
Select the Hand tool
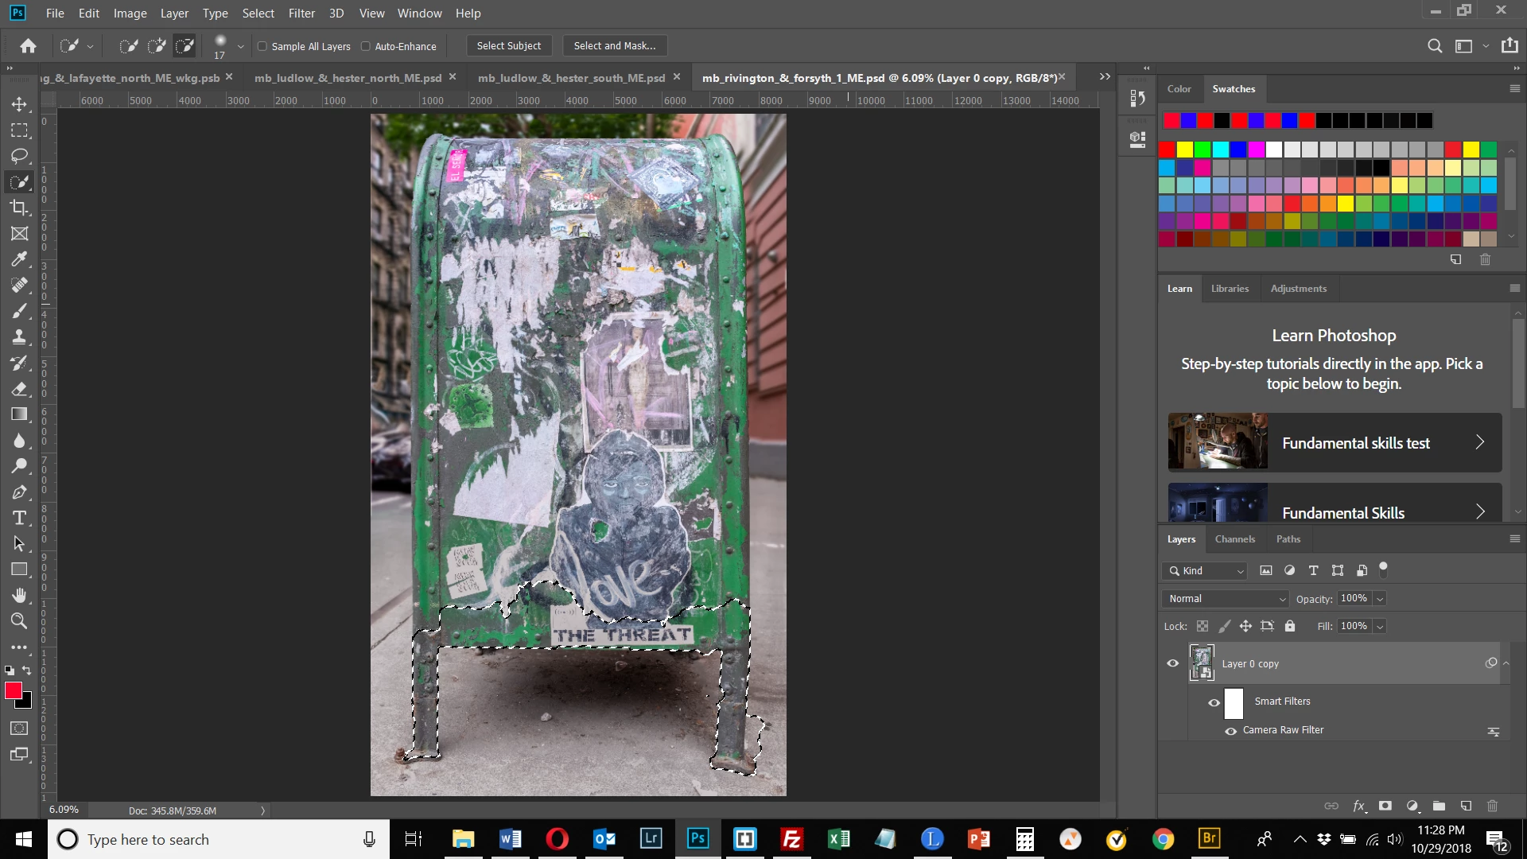click(19, 596)
